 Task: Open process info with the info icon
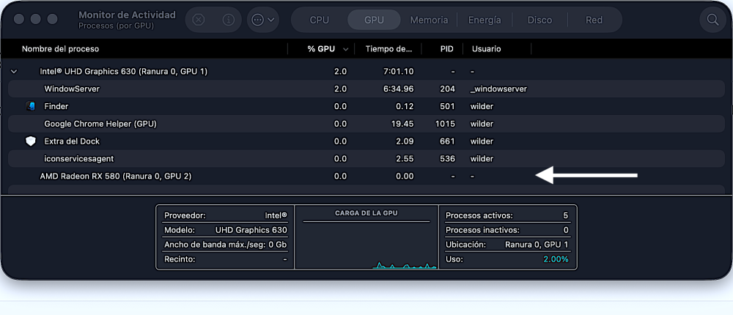[x=228, y=20]
